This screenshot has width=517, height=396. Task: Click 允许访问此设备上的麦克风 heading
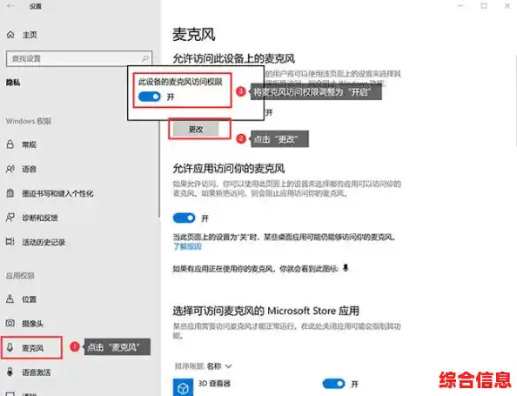point(234,58)
